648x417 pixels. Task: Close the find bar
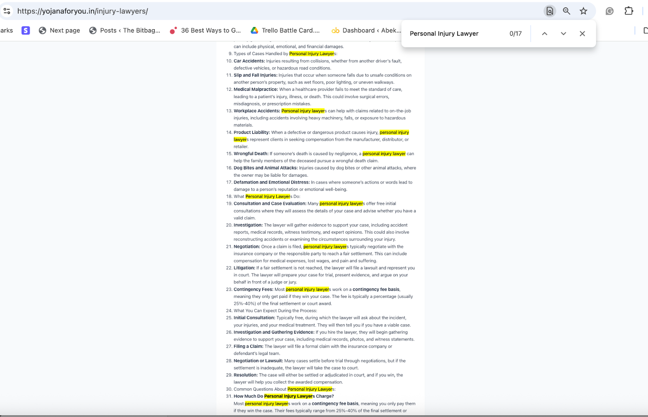click(582, 34)
